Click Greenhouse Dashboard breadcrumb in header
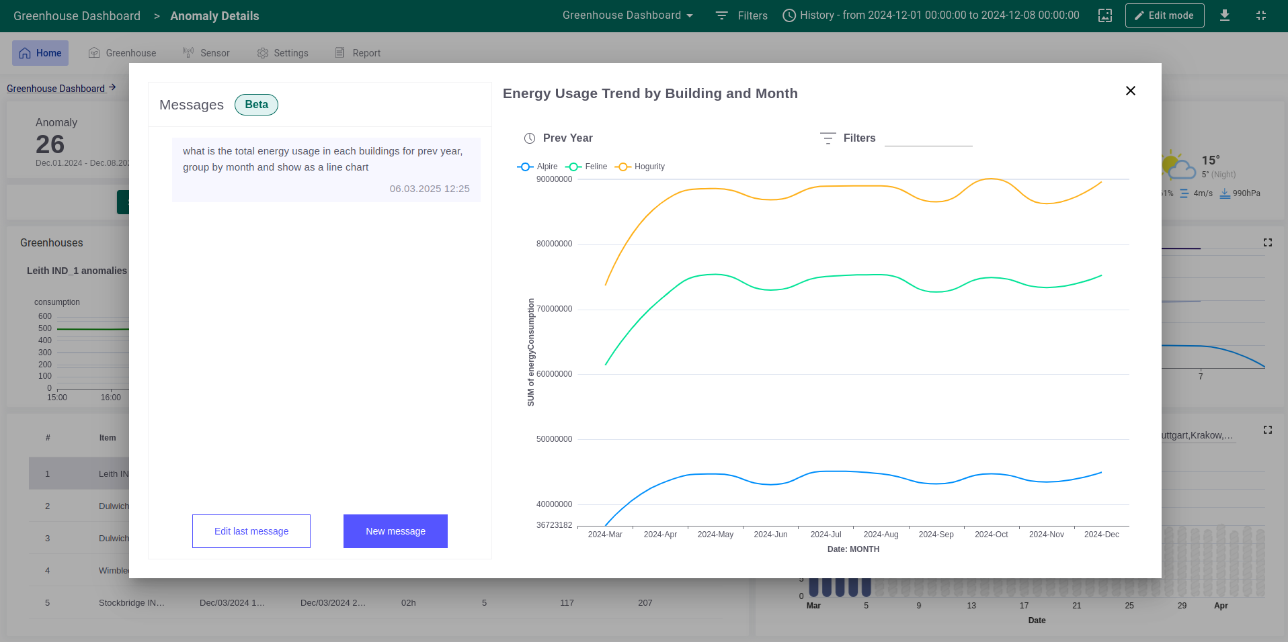The width and height of the screenshot is (1288, 642). [77, 16]
